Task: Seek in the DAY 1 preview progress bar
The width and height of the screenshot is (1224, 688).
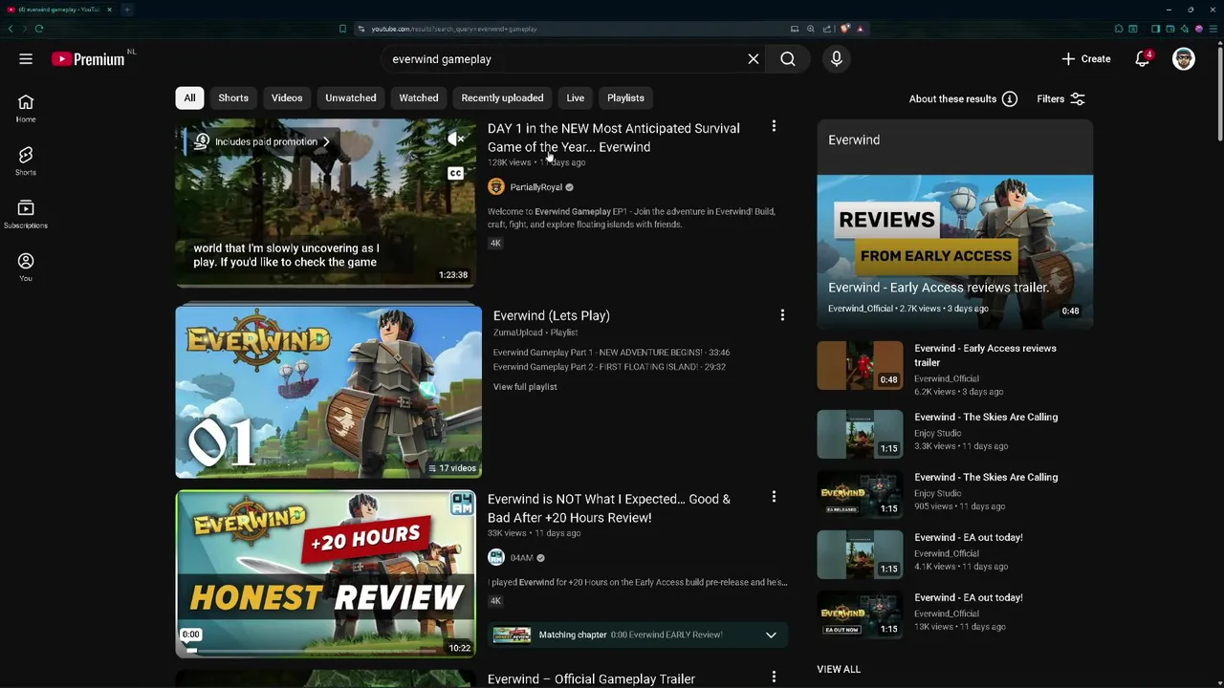Action: [x=325, y=285]
